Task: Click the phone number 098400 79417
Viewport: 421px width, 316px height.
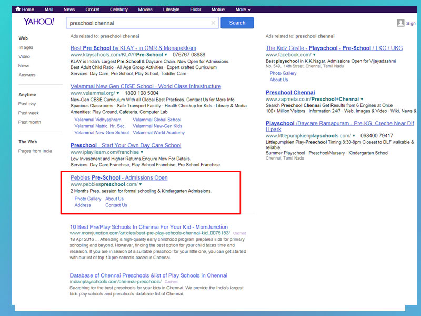Action: click(377, 136)
